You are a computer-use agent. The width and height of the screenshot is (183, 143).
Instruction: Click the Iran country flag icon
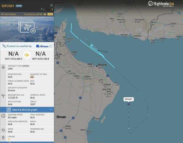point(32,77)
